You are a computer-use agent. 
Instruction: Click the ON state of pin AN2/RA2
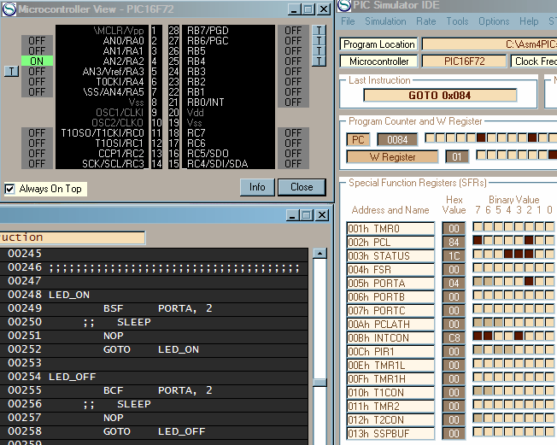click(x=37, y=61)
